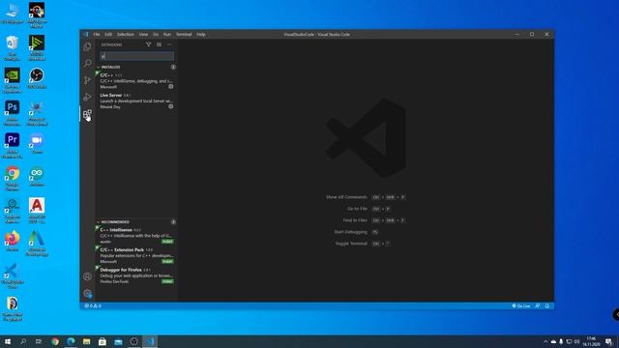Open the Run menu

(x=167, y=35)
